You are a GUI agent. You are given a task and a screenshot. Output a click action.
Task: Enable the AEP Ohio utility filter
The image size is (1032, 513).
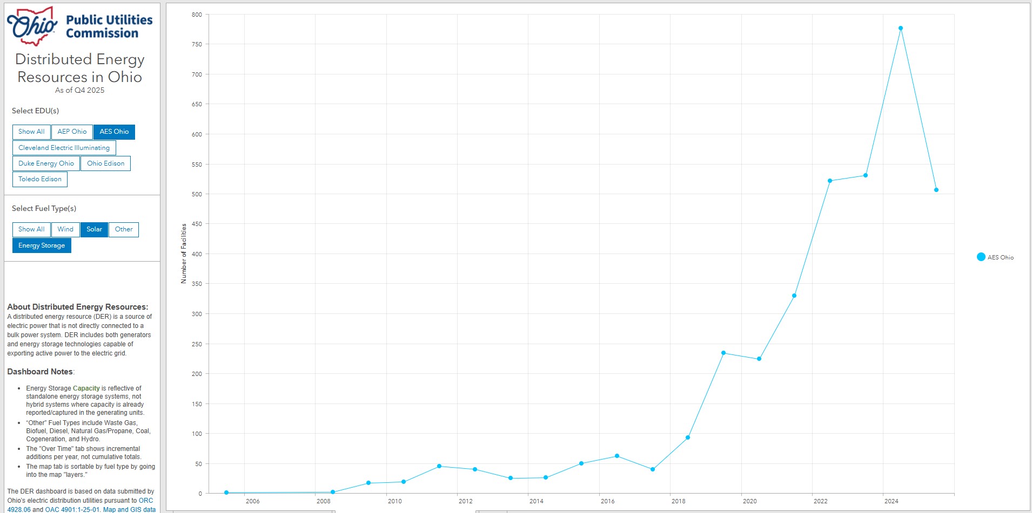tap(72, 132)
